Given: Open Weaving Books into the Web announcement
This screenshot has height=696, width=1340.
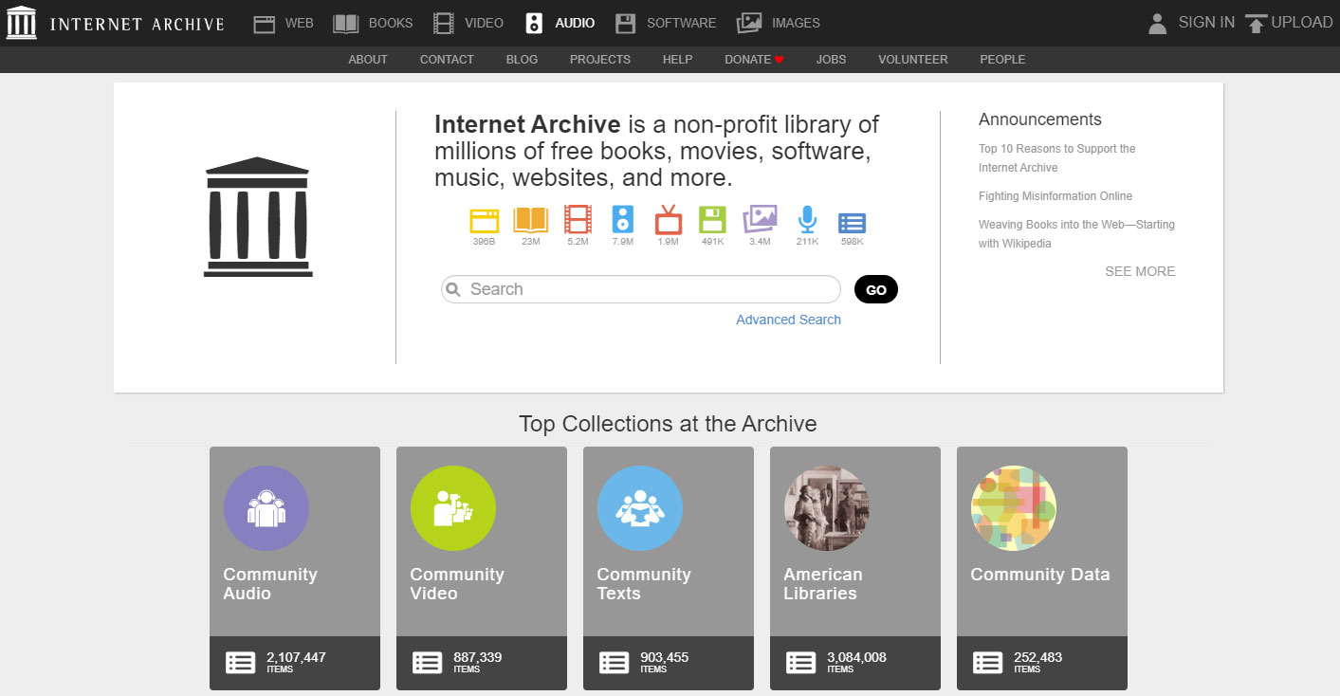Looking at the screenshot, I should coord(1076,234).
